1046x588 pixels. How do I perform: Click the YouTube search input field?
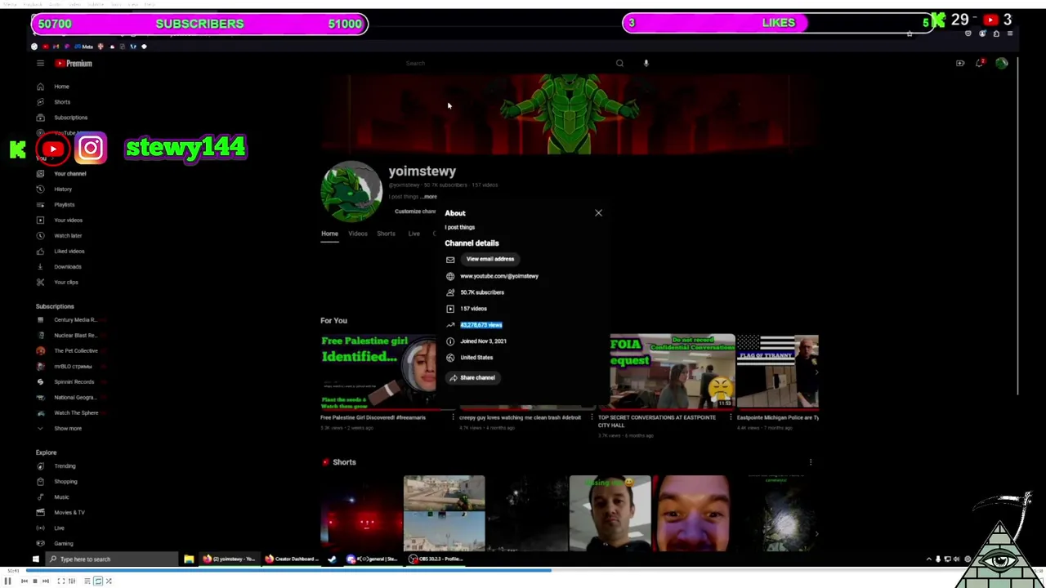point(507,63)
